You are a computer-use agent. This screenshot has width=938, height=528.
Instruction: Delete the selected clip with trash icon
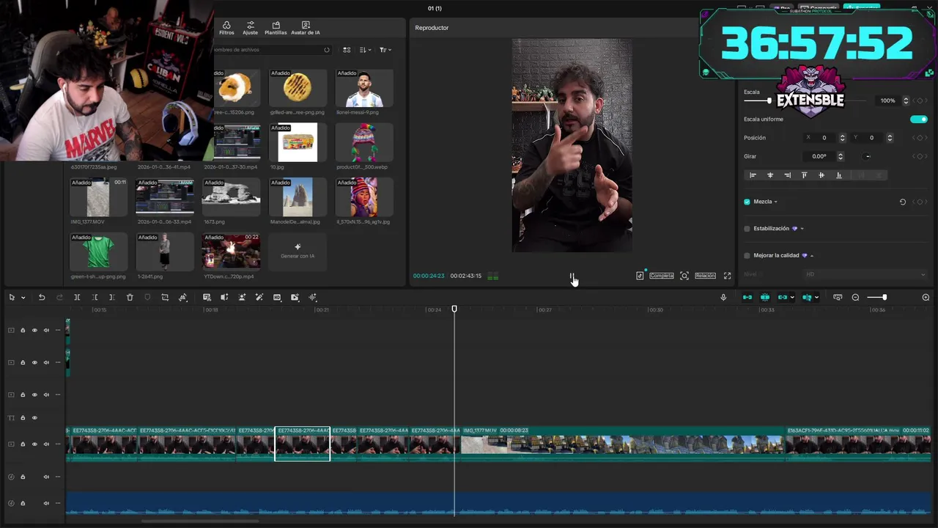coord(130,297)
